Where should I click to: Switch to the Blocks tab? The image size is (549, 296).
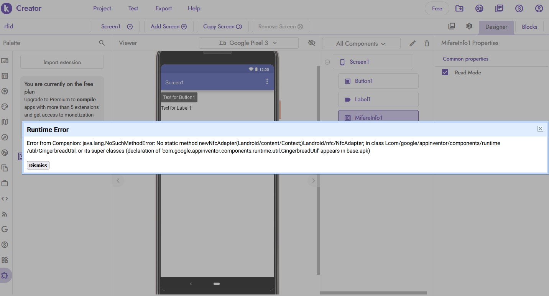(529, 27)
